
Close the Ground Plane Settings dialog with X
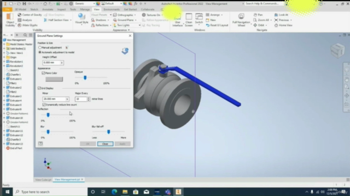click(x=130, y=35)
